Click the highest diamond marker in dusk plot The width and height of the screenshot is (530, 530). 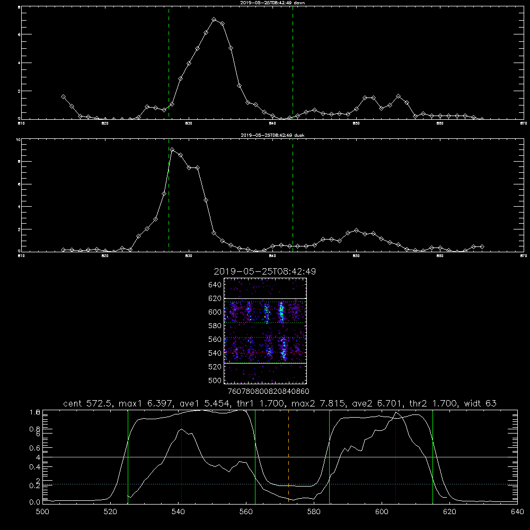point(172,149)
